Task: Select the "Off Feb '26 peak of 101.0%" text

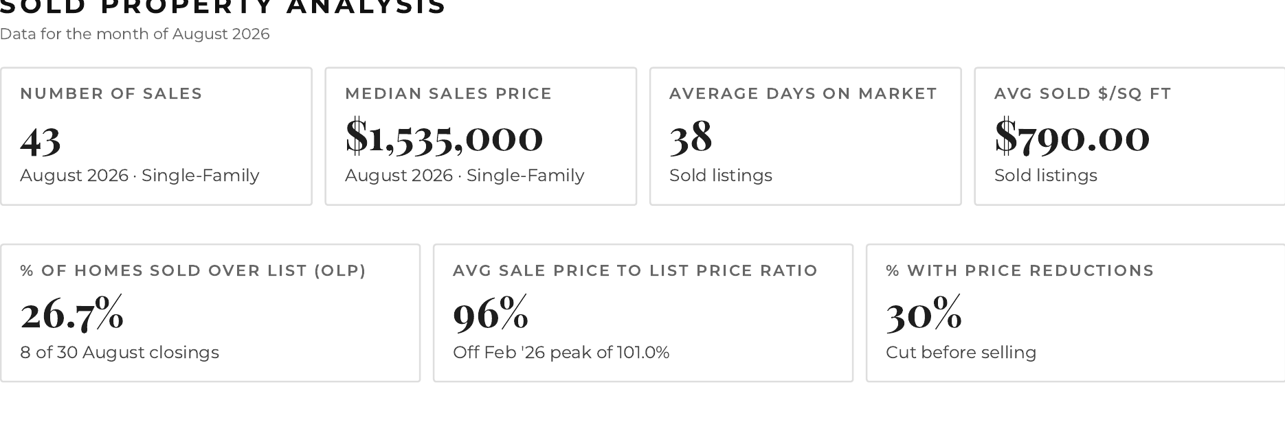Action: click(x=561, y=353)
